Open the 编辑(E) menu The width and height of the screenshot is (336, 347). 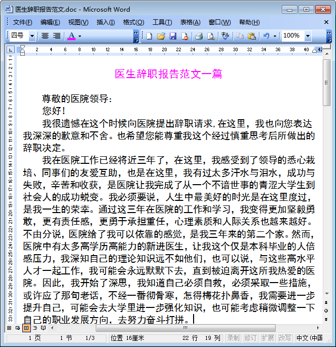pyautogui.click(x=50, y=22)
